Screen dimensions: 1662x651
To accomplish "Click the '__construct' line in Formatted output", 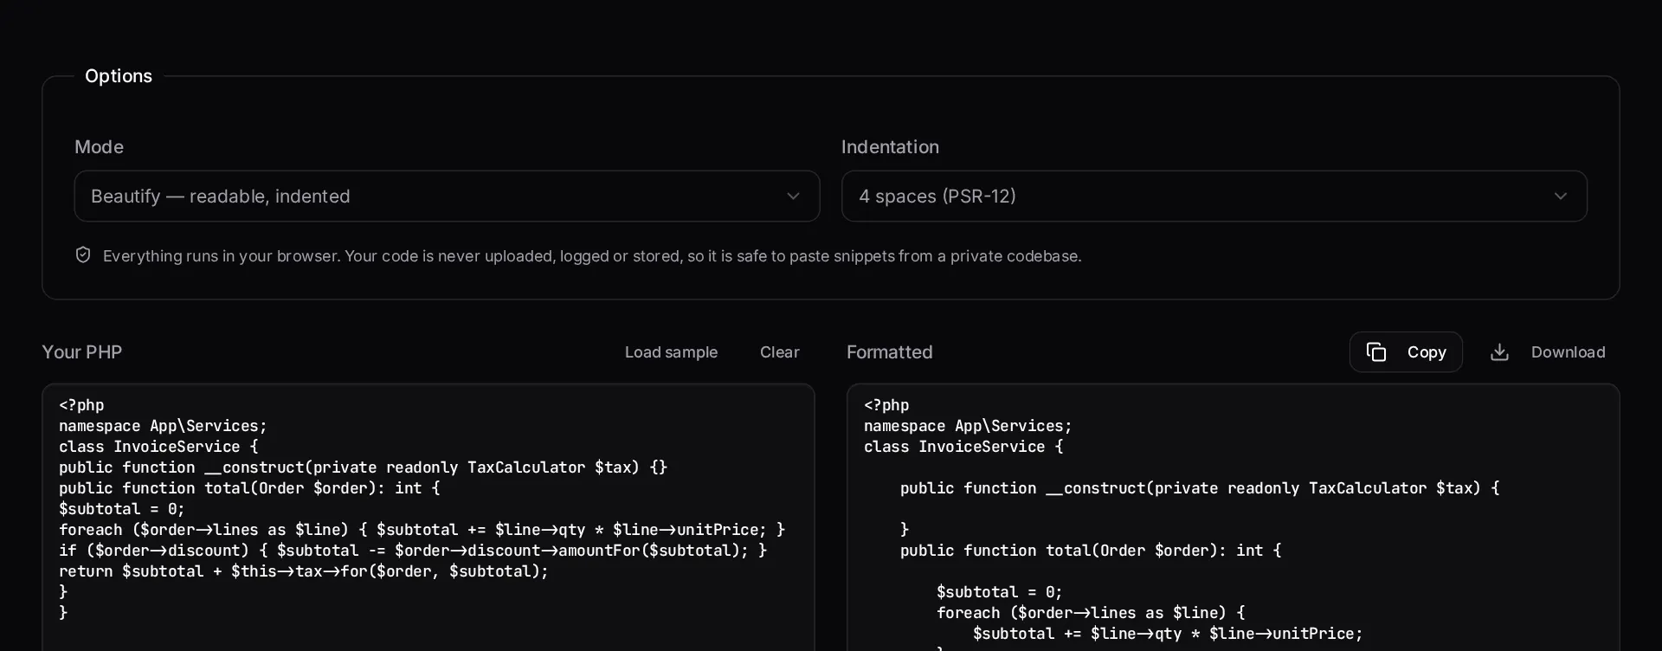I will (x=1200, y=488).
